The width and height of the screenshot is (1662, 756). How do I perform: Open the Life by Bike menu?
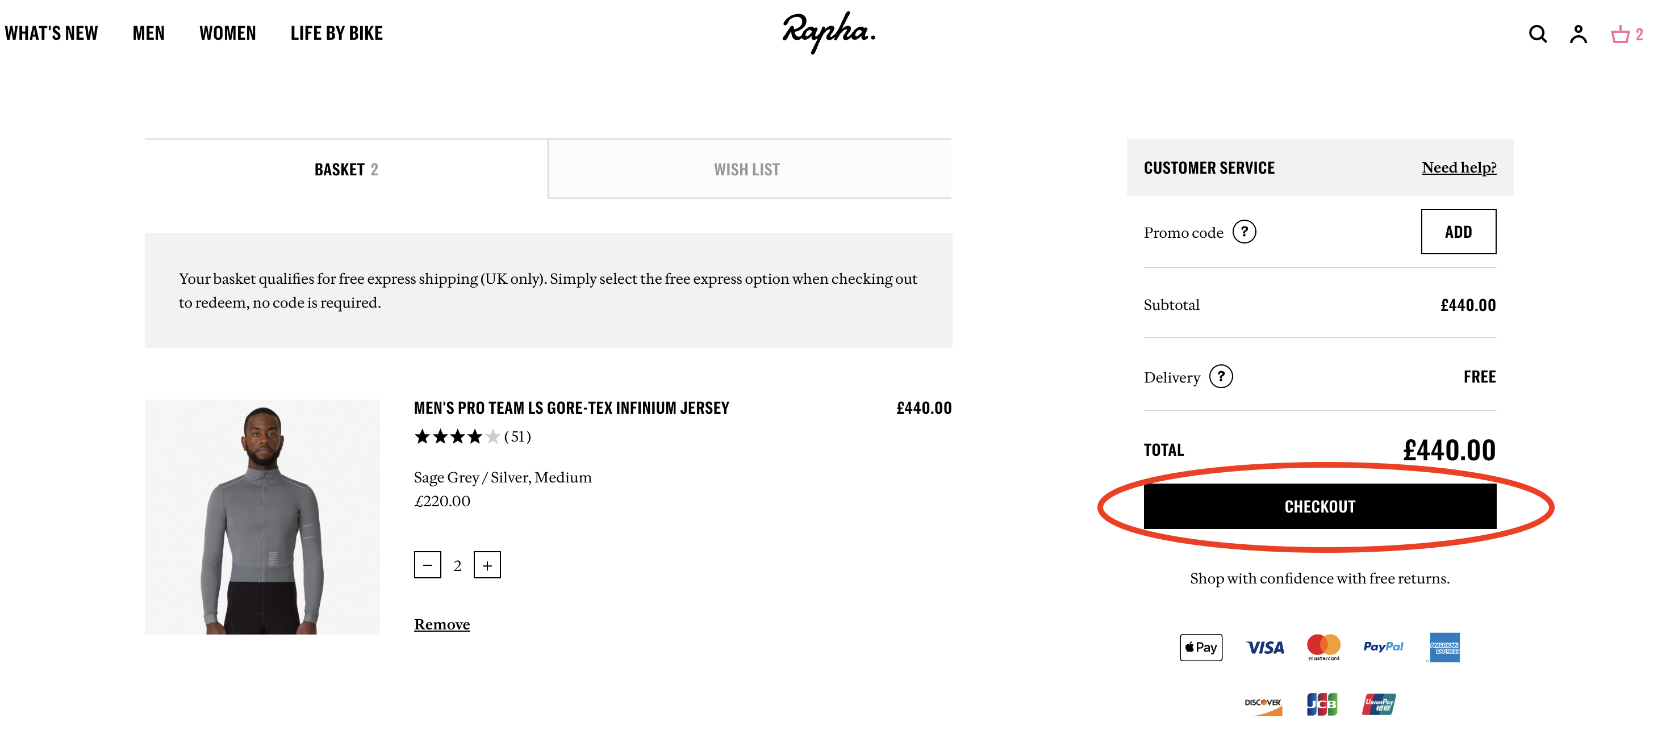(336, 33)
